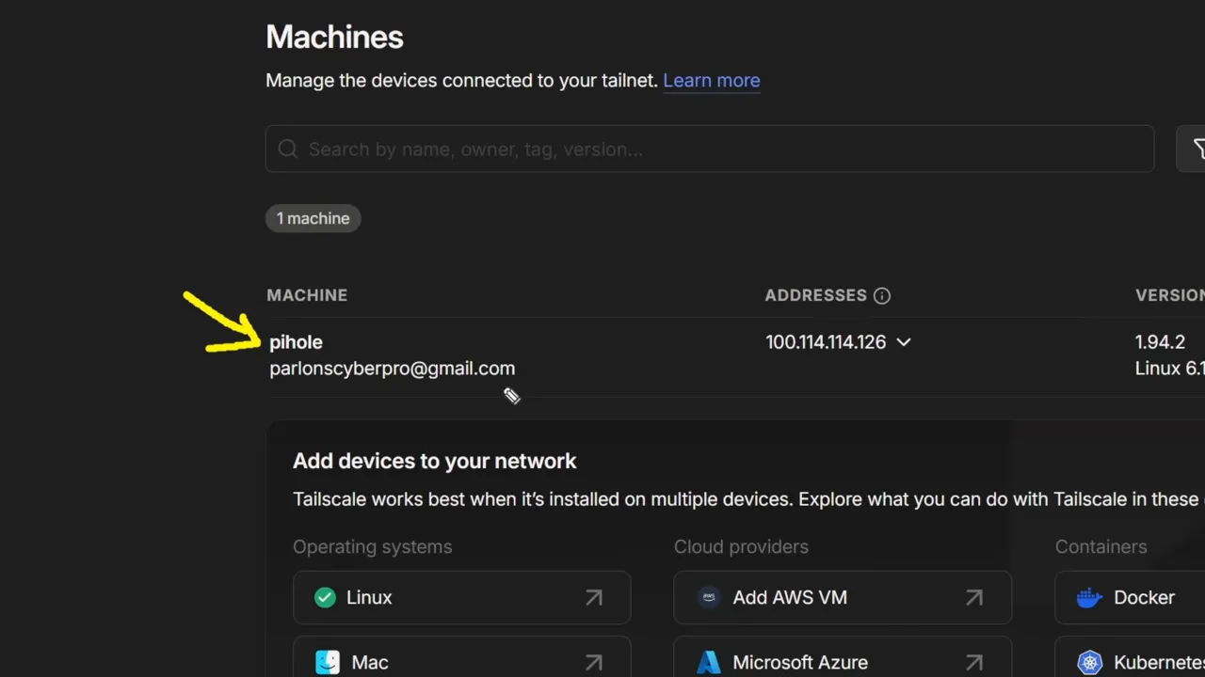The image size is (1205, 677).
Task: Click the AWS logo icon
Action: pyautogui.click(x=709, y=597)
